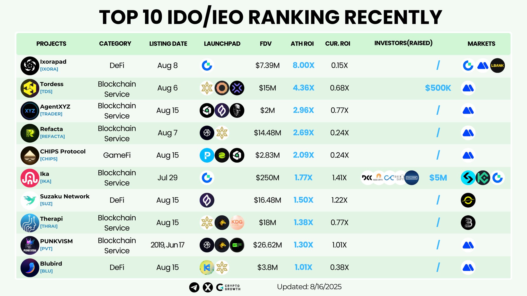
Task: Click the CHIPS Protocol spade logo
Action: [x=30, y=156]
